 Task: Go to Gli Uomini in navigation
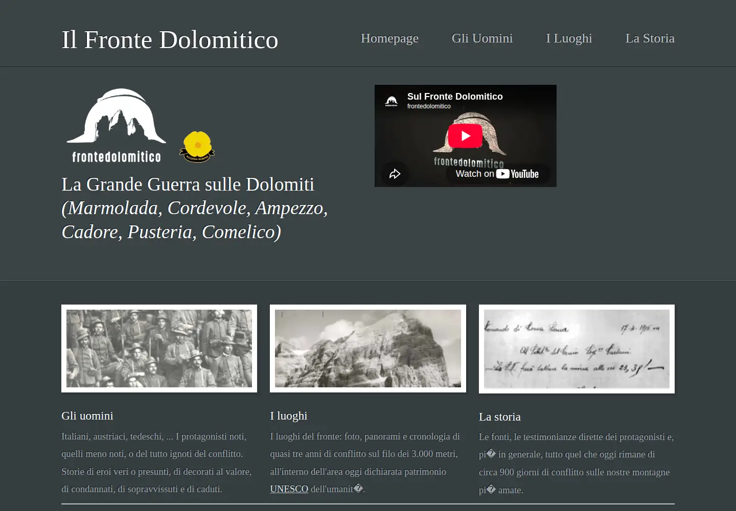(x=482, y=38)
